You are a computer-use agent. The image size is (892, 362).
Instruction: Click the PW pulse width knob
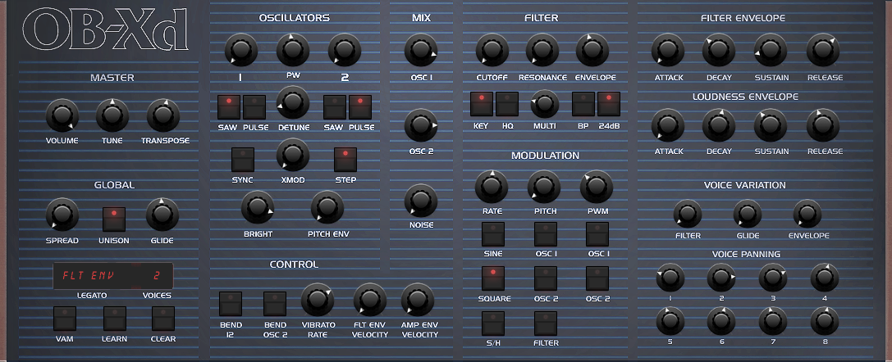(293, 50)
